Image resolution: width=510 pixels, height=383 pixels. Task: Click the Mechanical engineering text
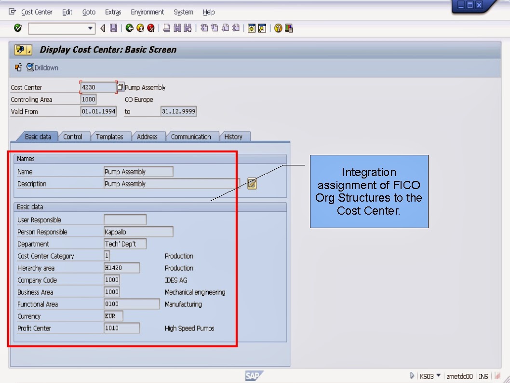(195, 292)
